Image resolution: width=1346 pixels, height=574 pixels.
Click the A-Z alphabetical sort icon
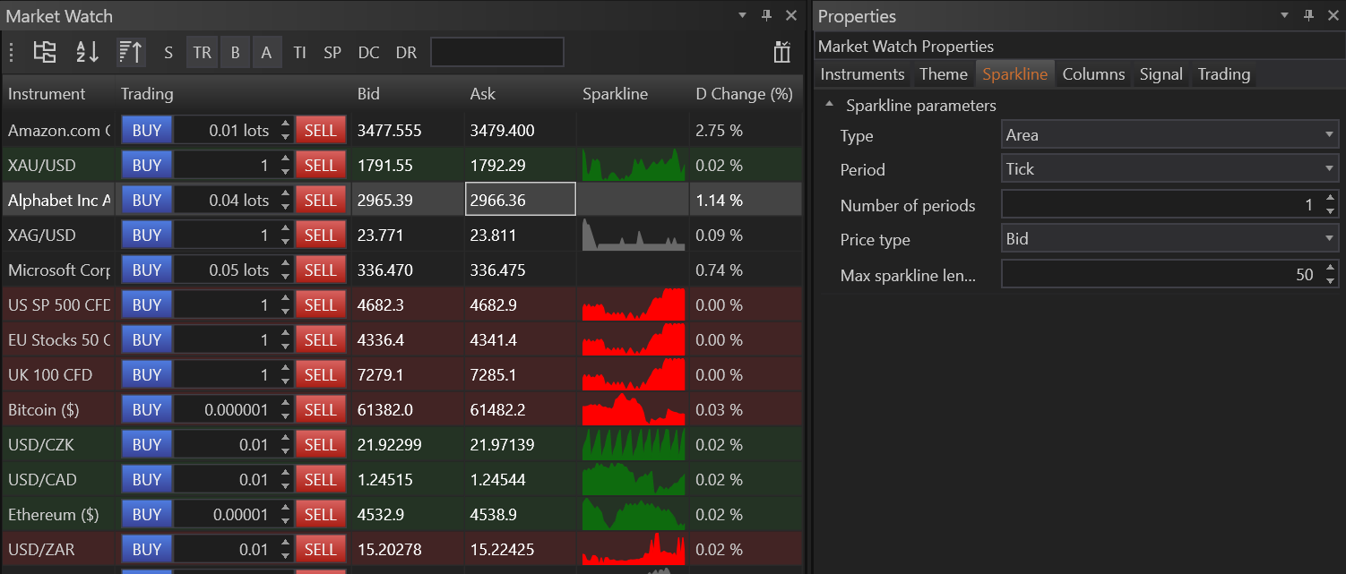click(87, 53)
